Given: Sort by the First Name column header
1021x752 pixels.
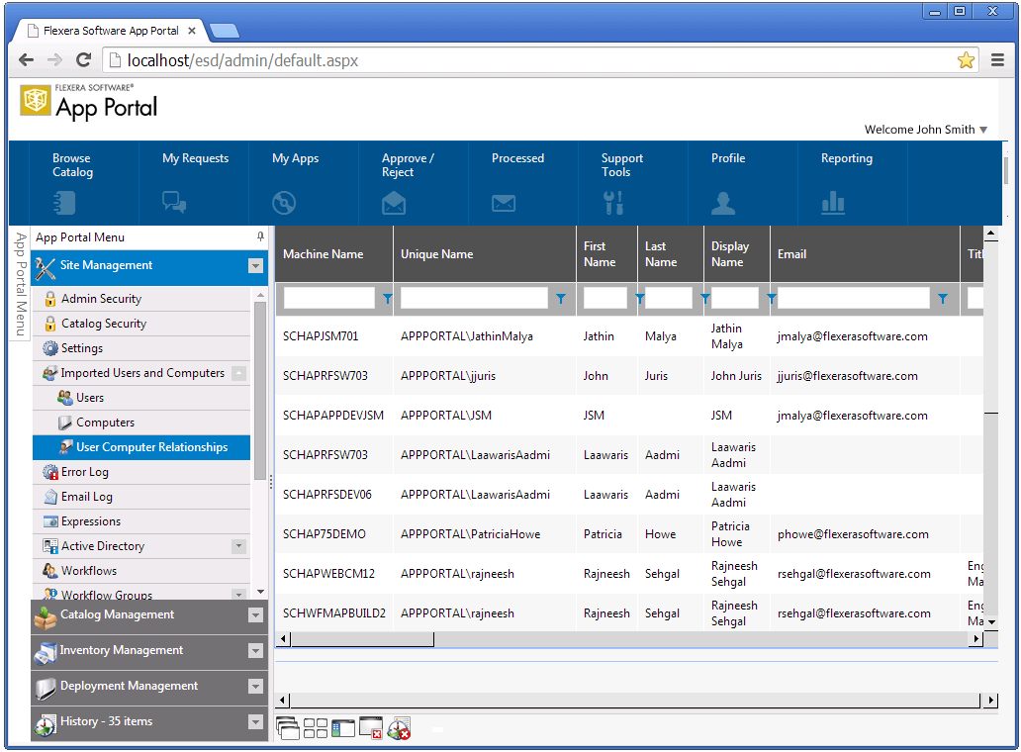Looking at the screenshot, I should click(600, 254).
